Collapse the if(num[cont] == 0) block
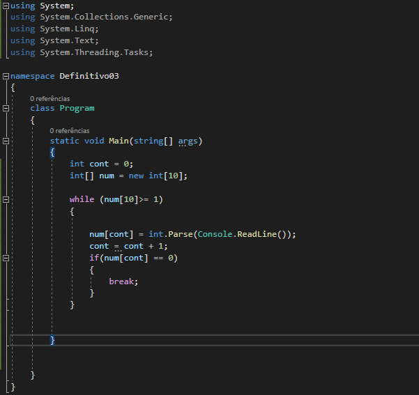419x395 pixels. click(6, 258)
